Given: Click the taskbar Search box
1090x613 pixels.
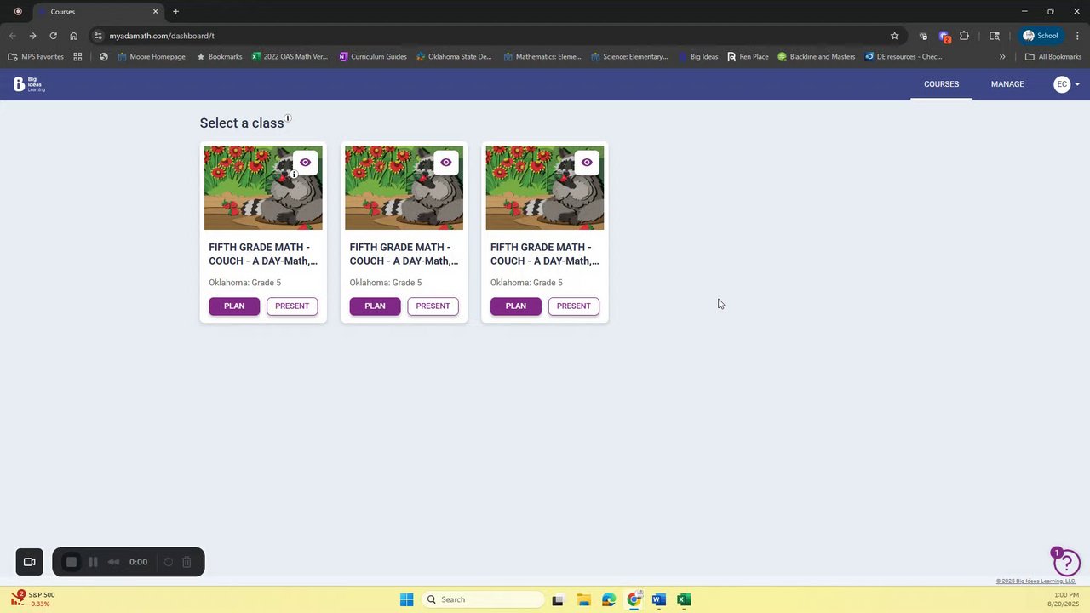Looking at the screenshot, I should click(483, 599).
